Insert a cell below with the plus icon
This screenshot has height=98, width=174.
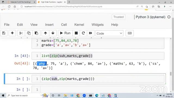[x=12, y=33]
